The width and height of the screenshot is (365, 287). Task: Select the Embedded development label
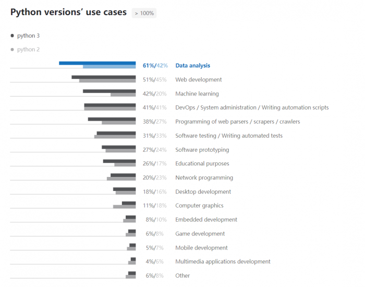coord(206,220)
